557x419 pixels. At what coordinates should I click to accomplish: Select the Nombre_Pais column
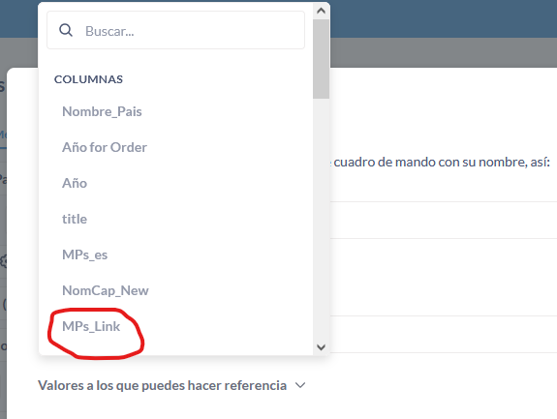[x=102, y=111]
